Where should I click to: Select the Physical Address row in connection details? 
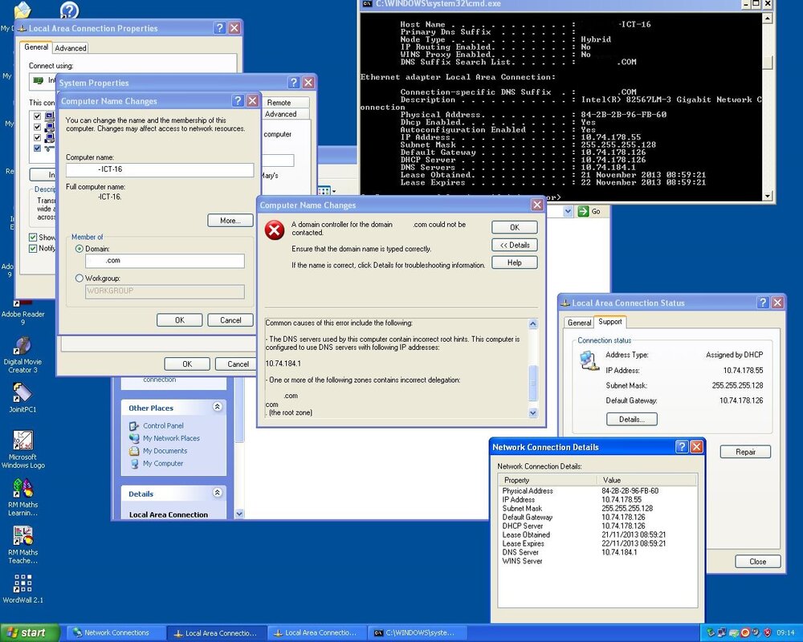tap(597, 490)
